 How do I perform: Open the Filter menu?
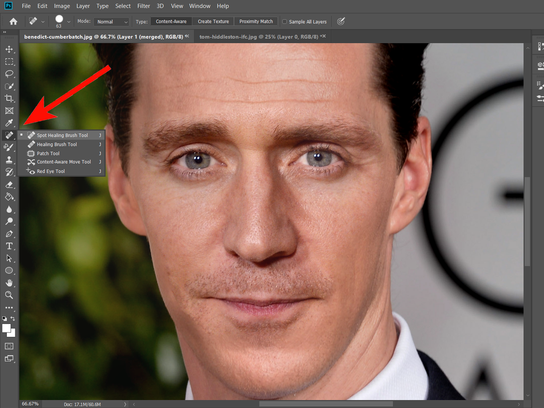(143, 6)
